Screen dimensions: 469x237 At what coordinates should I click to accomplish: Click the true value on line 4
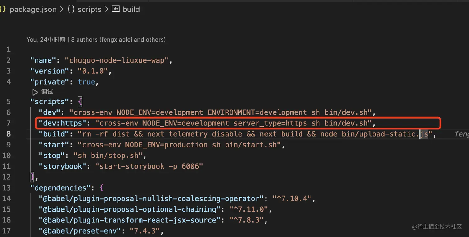(x=86, y=82)
